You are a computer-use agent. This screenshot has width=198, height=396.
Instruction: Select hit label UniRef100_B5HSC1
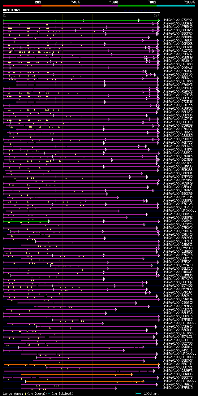click(x=177, y=310)
